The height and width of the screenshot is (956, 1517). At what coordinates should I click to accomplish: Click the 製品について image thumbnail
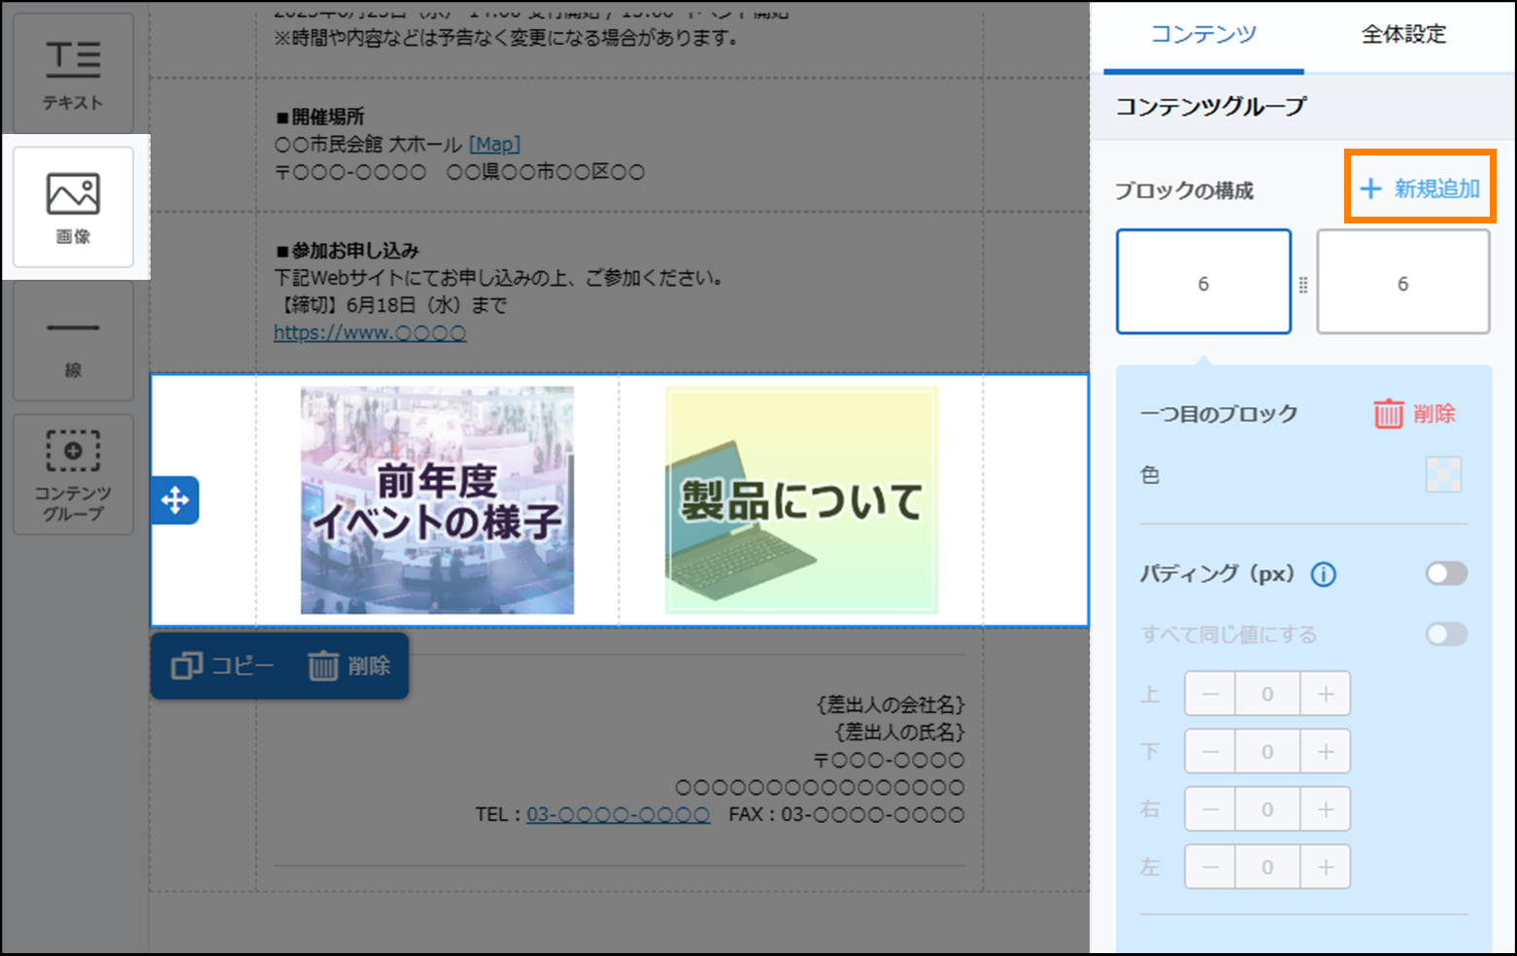pyautogui.click(x=800, y=500)
